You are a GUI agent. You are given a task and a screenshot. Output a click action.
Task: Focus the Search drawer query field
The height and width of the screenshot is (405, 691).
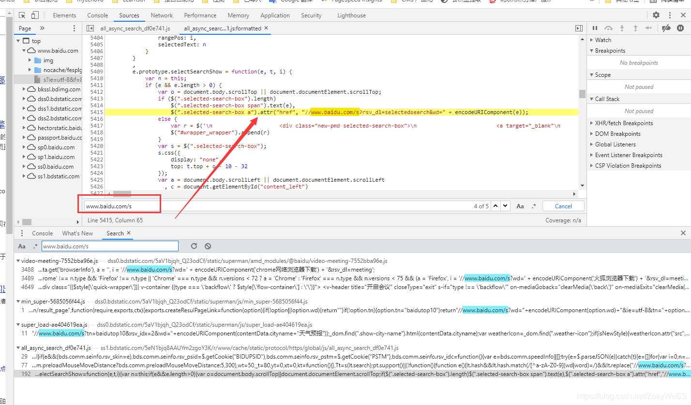[x=110, y=246]
